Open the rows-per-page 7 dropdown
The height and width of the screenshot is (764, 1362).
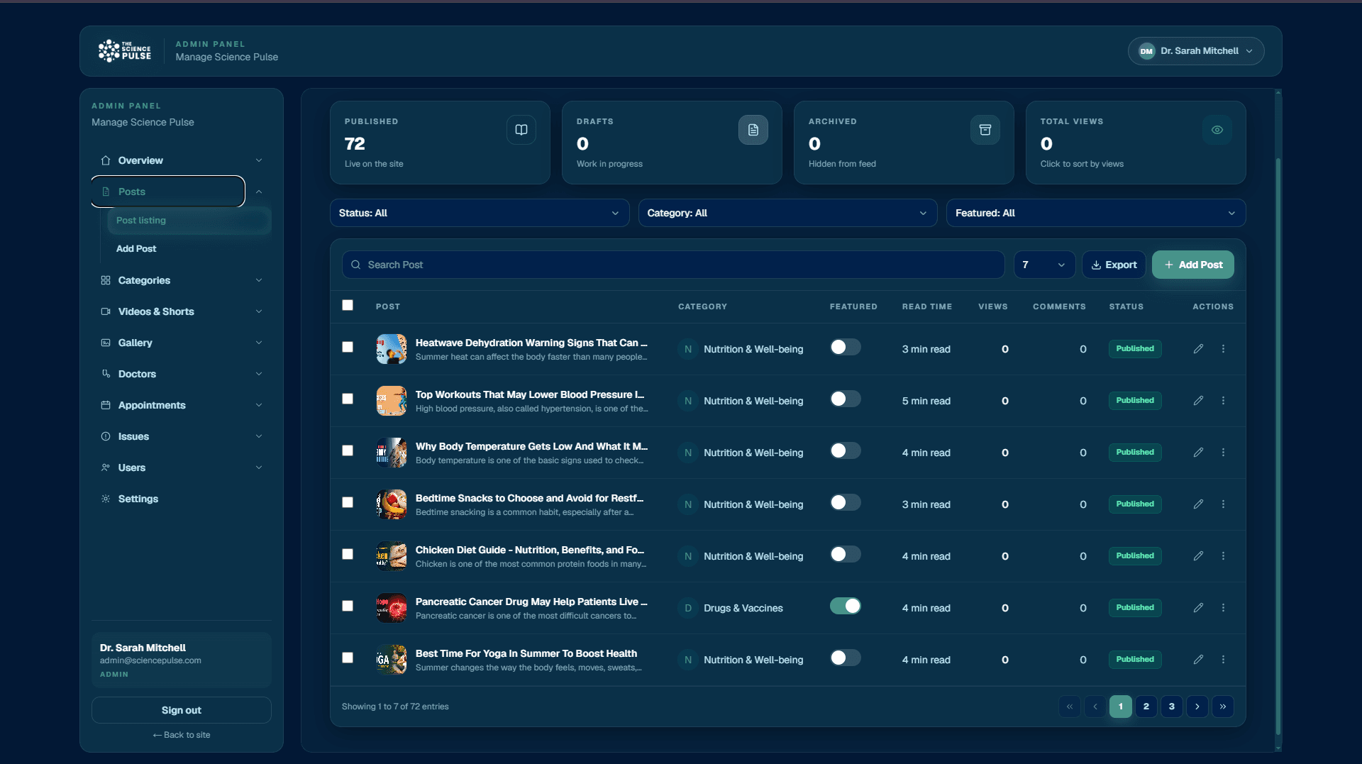pos(1044,265)
